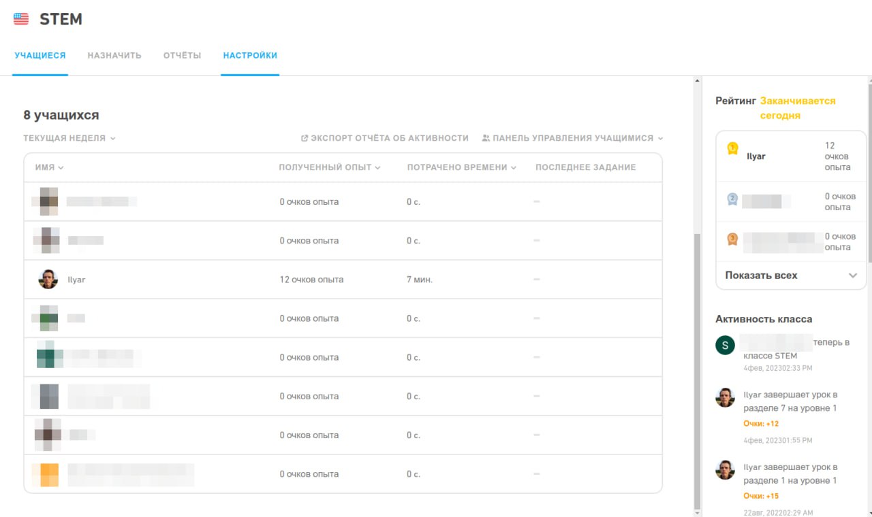The image size is (872, 517).
Task: Click the green S avatar in class activity
Action: click(x=725, y=345)
